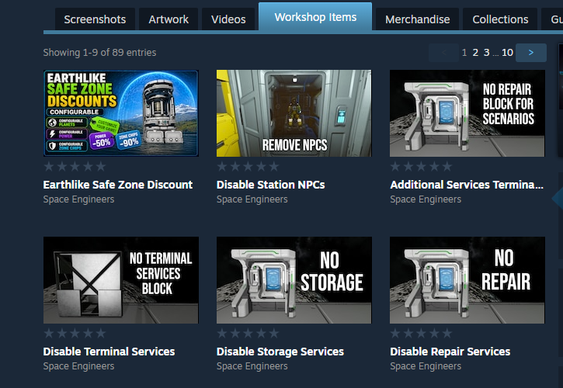Open Disable Station NPCs title link
The width and height of the screenshot is (563, 388).
click(x=271, y=185)
